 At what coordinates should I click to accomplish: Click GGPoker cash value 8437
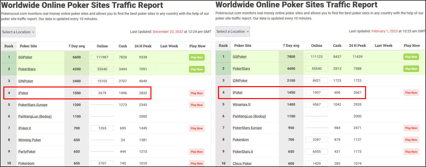coord(337,57)
